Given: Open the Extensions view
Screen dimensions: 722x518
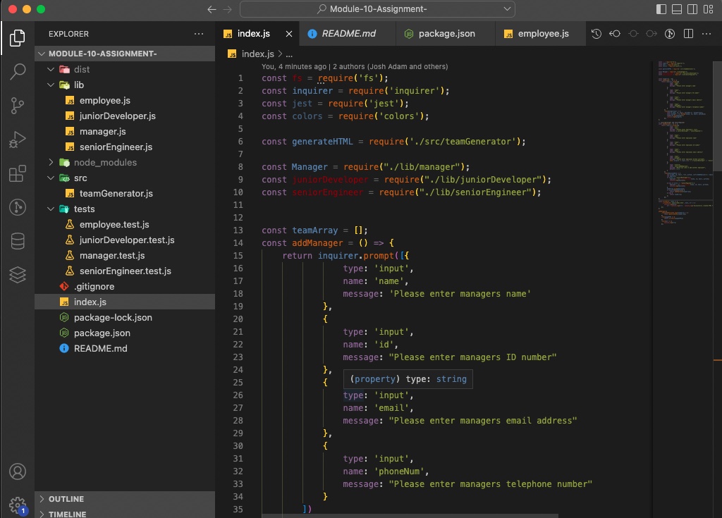Looking at the screenshot, I should [x=18, y=173].
